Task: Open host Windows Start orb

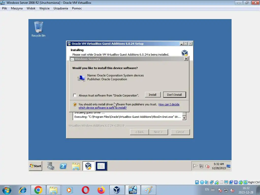Action: pyautogui.click(x=7, y=190)
